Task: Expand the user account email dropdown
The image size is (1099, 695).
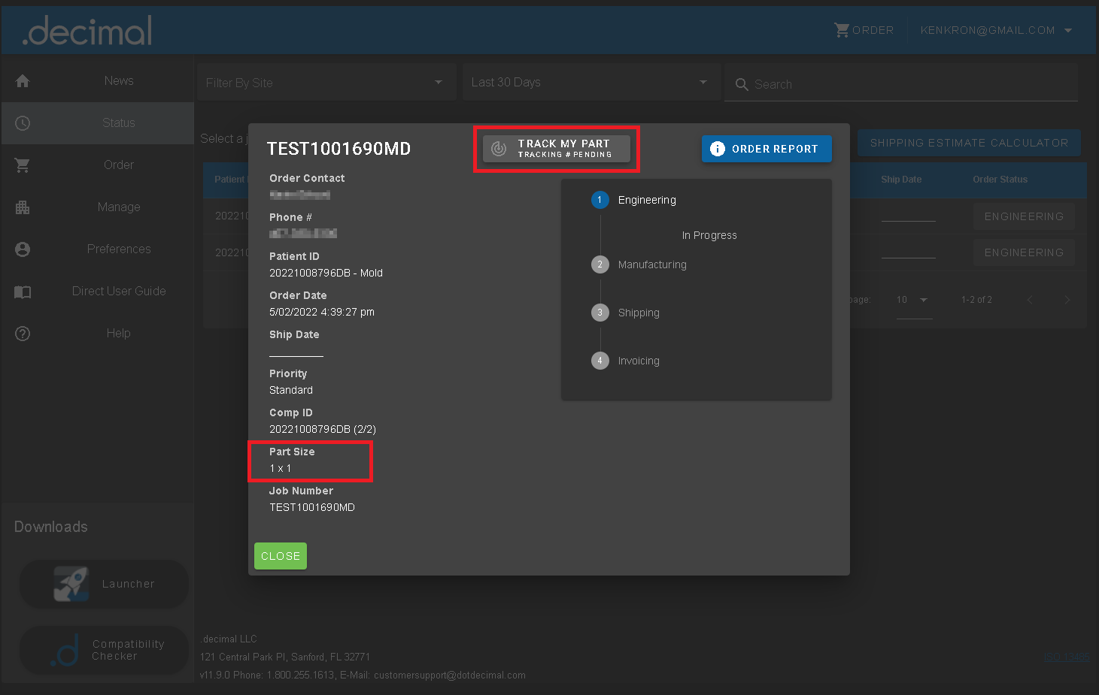Action: pyautogui.click(x=995, y=31)
